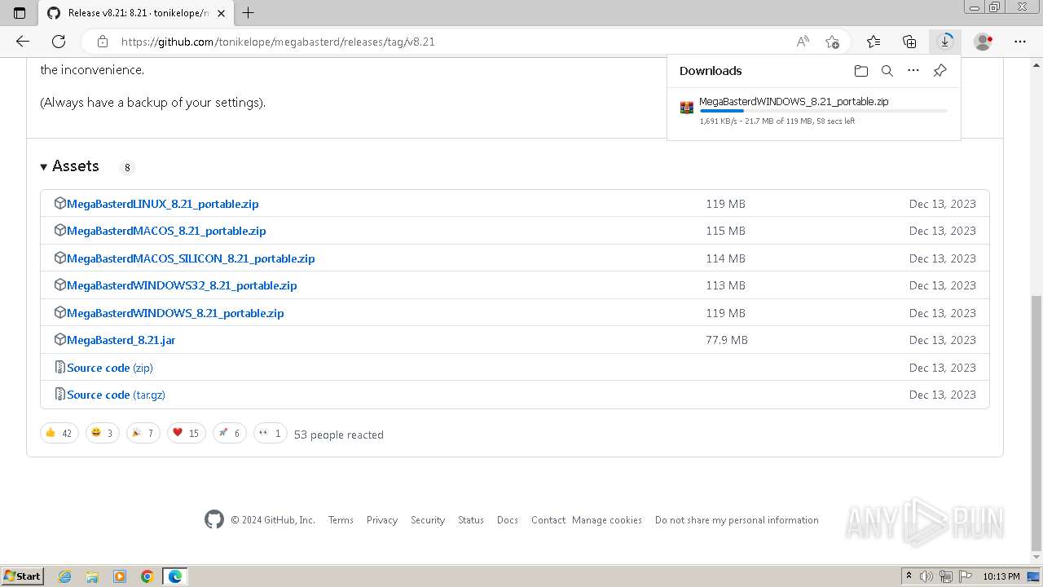The image size is (1043, 587).
Task: Open Media Player from taskbar
Action: pyautogui.click(x=120, y=576)
